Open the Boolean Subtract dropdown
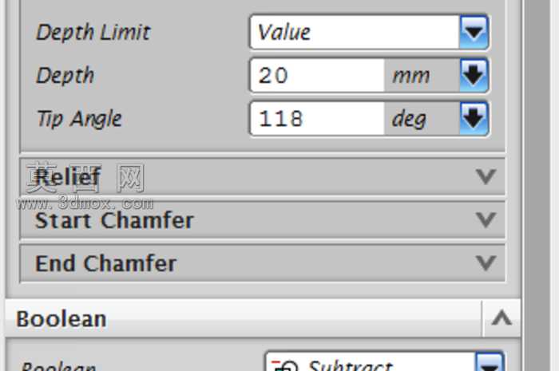Image resolution: width=559 pixels, height=371 pixels. click(x=489, y=362)
